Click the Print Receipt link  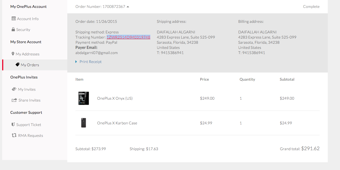click(x=90, y=62)
